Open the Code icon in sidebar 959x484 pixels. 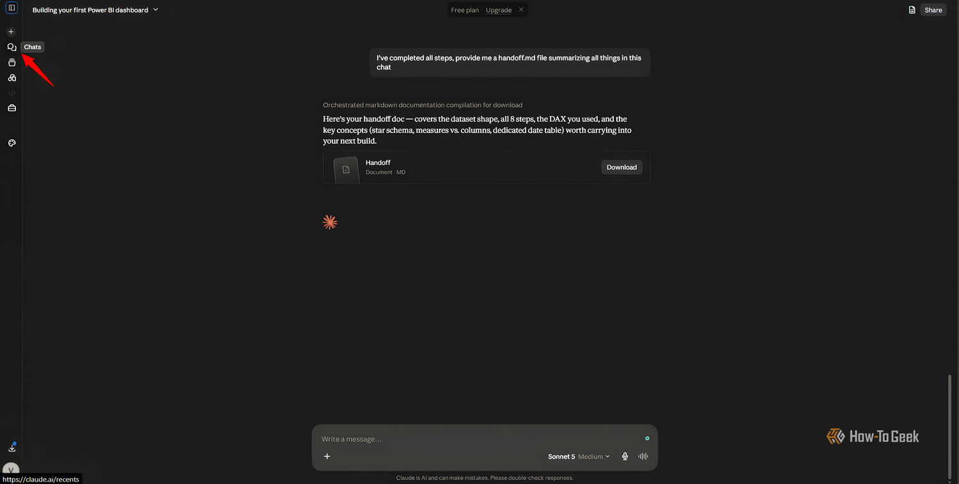pyautogui.click(x=12, y=93)
